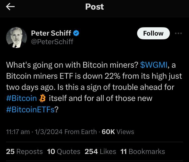Open the three-dot more options menu
This screenshot has width=189, height=162.
click(178, 34)
